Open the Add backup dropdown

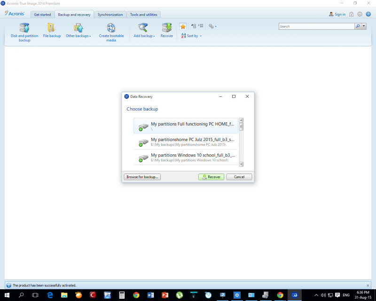[x=144, y=30]
